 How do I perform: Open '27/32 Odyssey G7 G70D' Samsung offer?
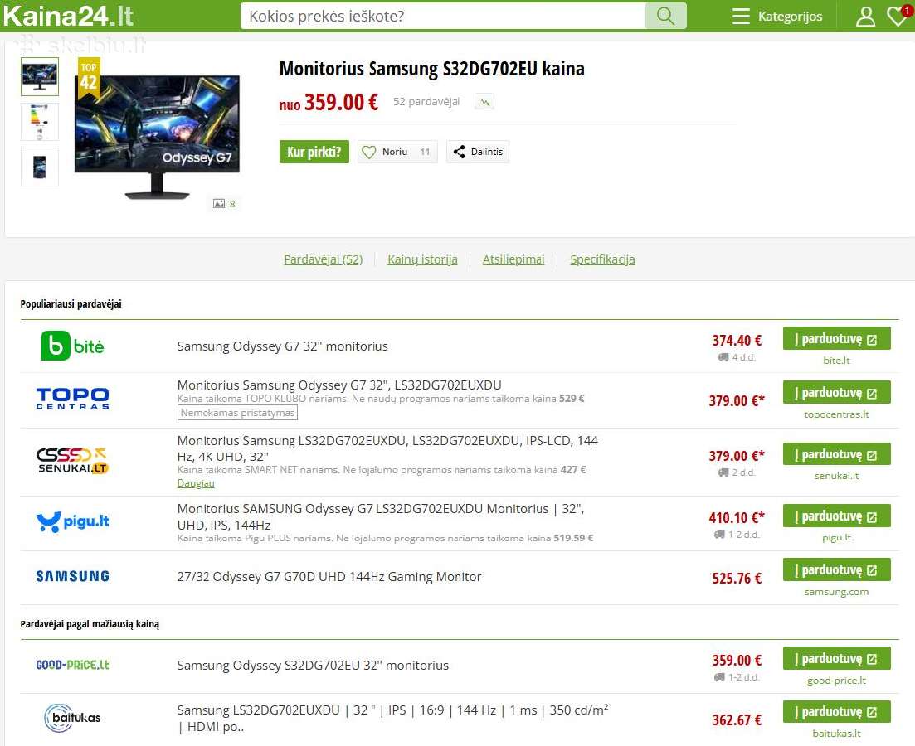(x=329, y=576)
